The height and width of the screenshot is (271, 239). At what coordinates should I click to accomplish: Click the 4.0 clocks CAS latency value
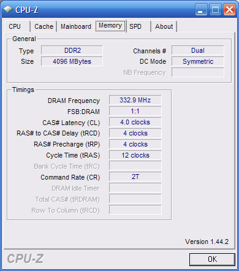[135, 122]
